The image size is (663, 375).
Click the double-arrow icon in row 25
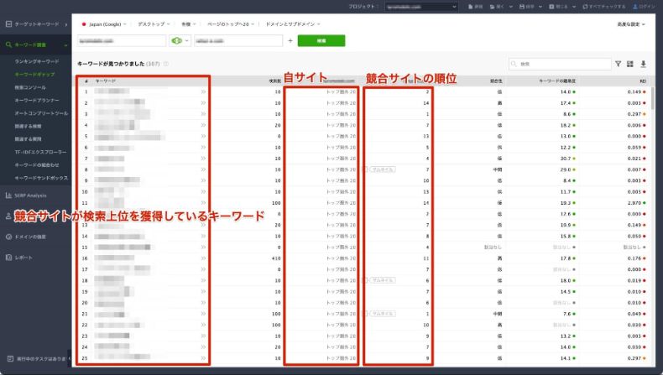click(203, 358)
